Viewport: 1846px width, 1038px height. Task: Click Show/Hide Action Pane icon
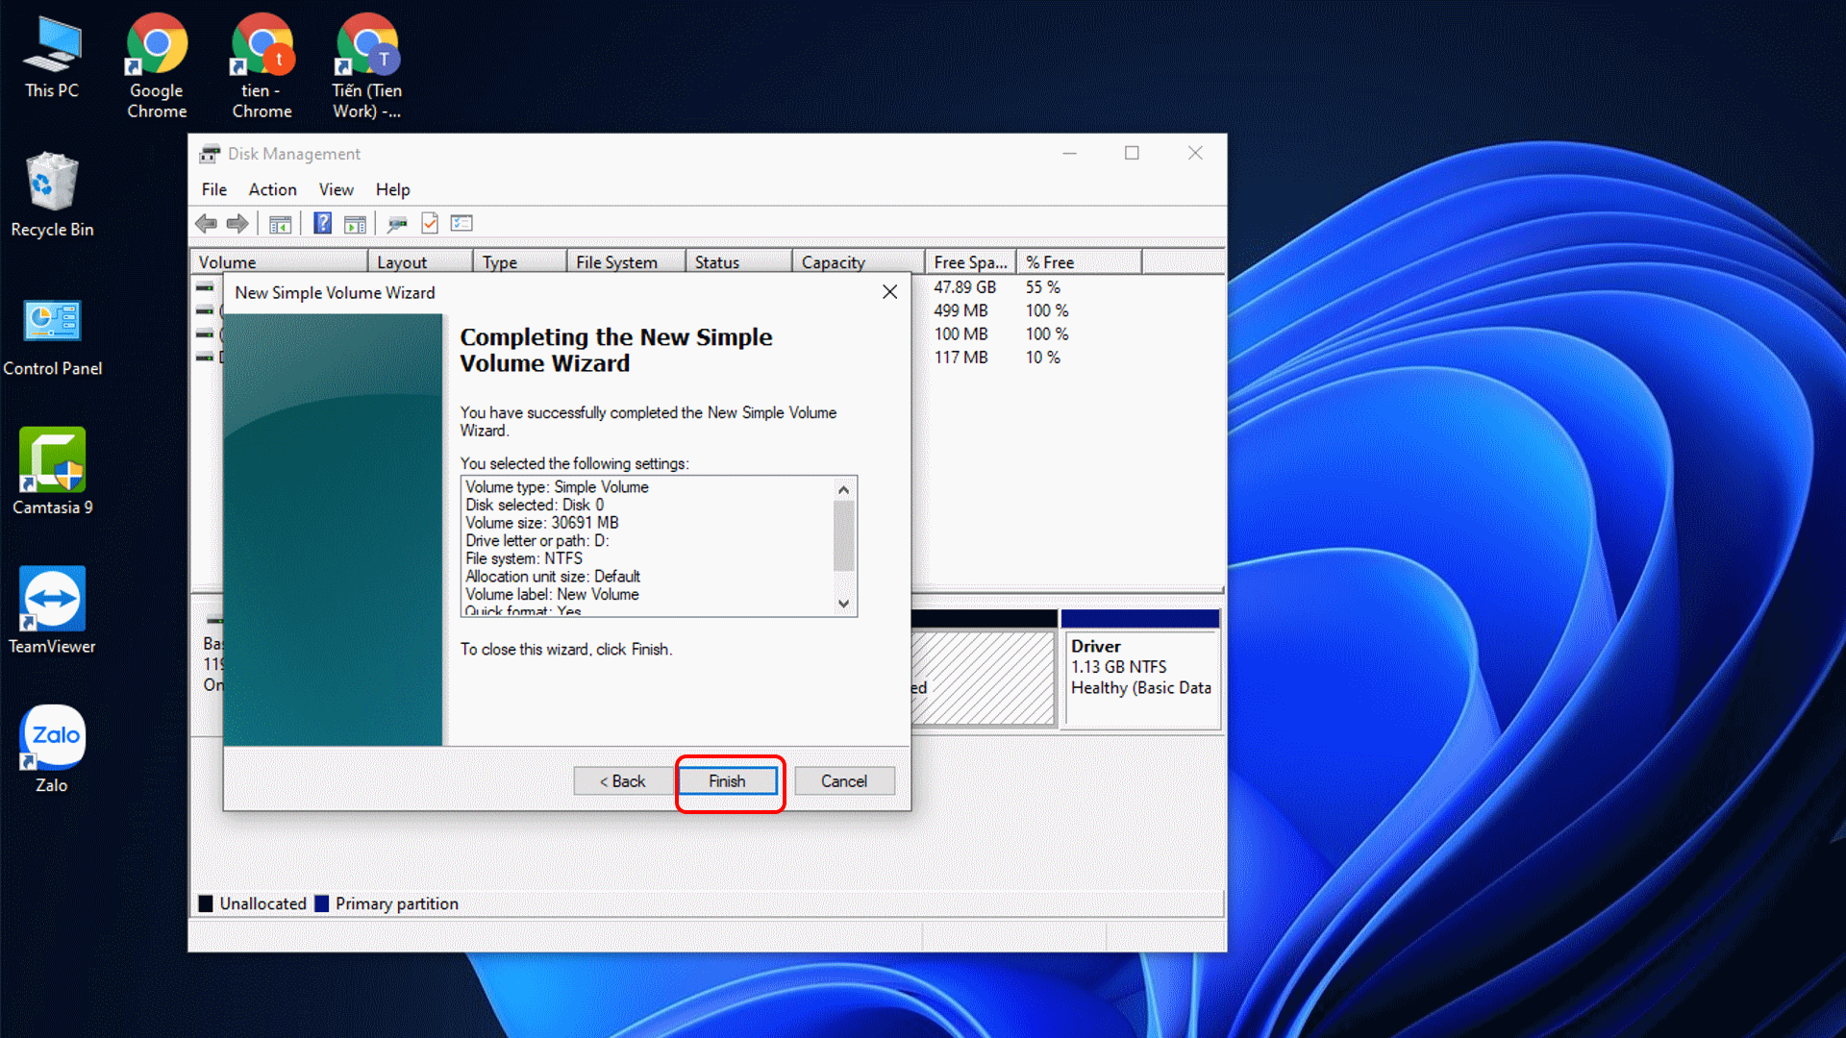tap(355, 224)
